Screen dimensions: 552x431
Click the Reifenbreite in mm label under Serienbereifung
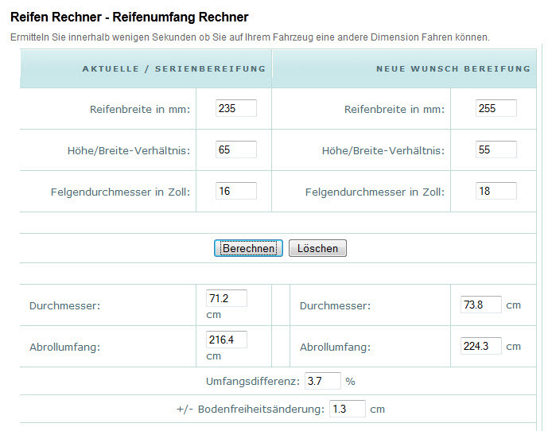[140, 109]
